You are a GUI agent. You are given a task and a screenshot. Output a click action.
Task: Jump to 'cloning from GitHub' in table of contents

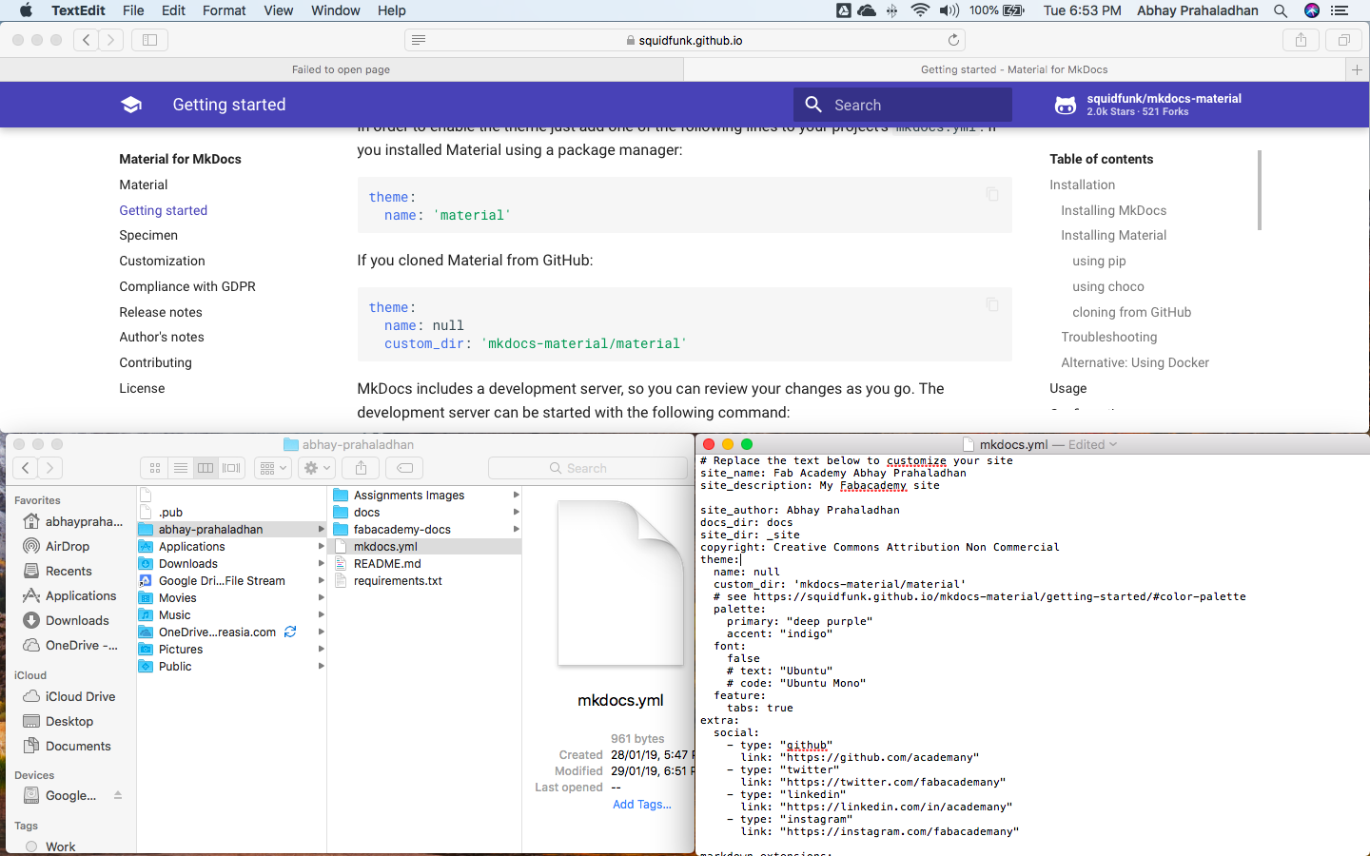[x=1131, y=312]
